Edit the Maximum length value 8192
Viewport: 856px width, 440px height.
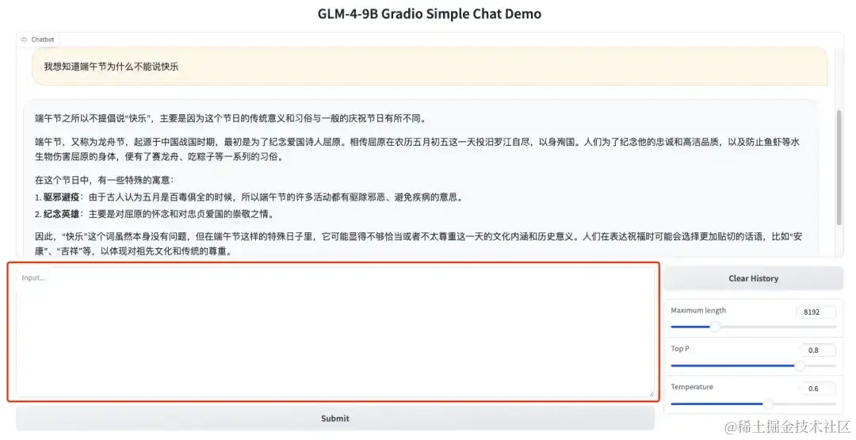(x=816, y=312)
